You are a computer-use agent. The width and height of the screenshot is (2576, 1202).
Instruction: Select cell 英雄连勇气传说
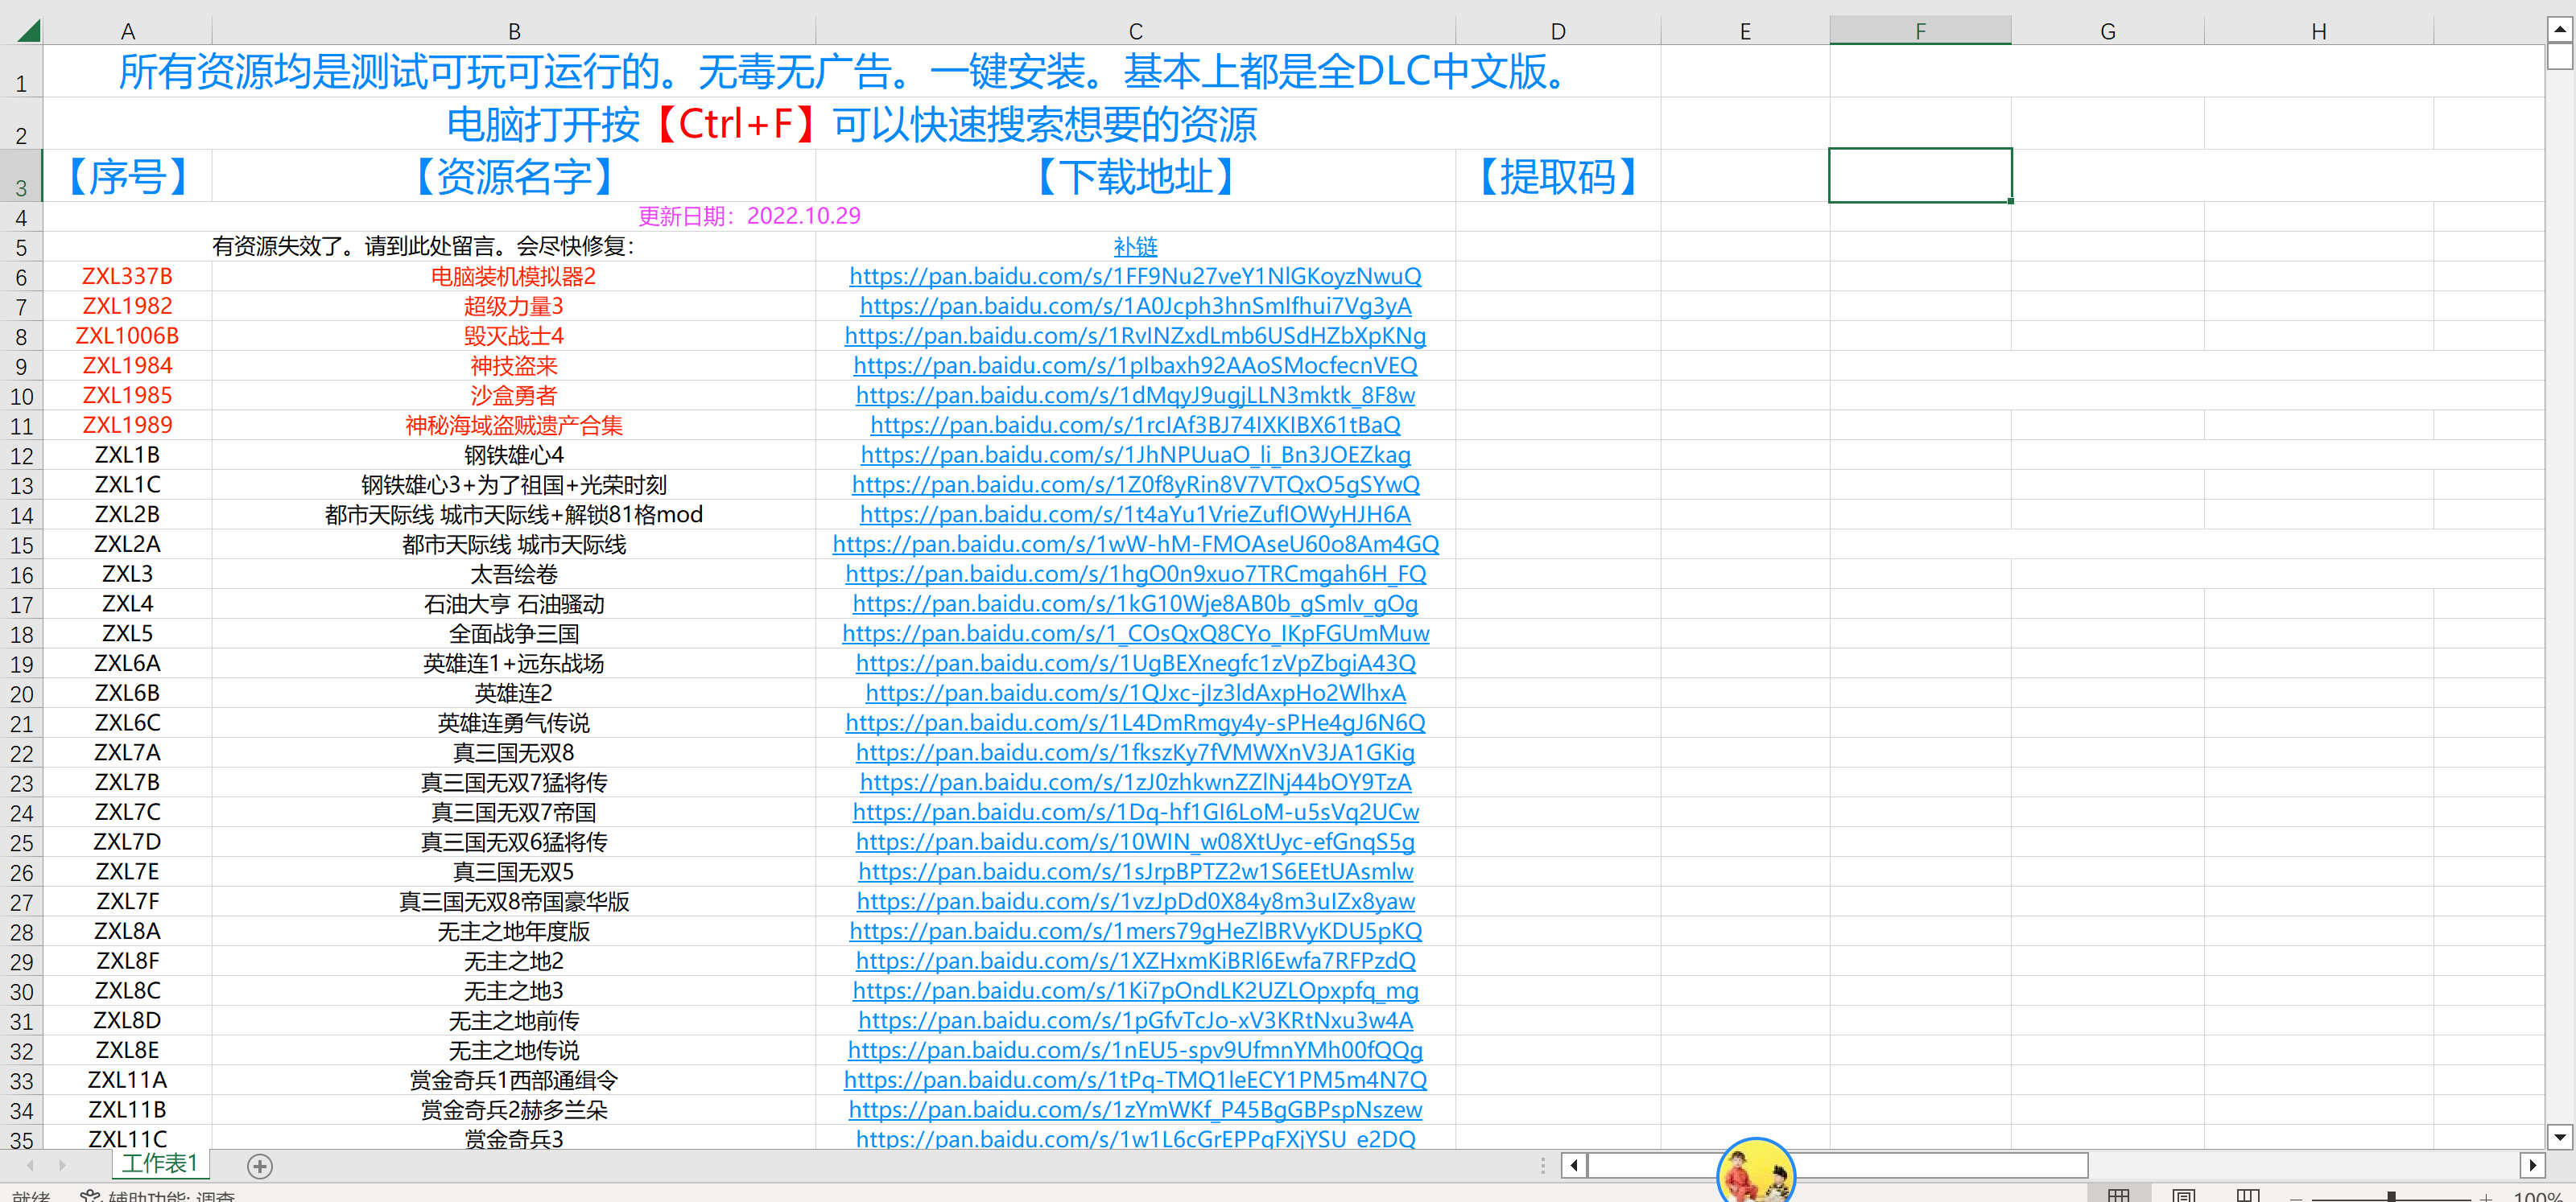coord(514,722)
